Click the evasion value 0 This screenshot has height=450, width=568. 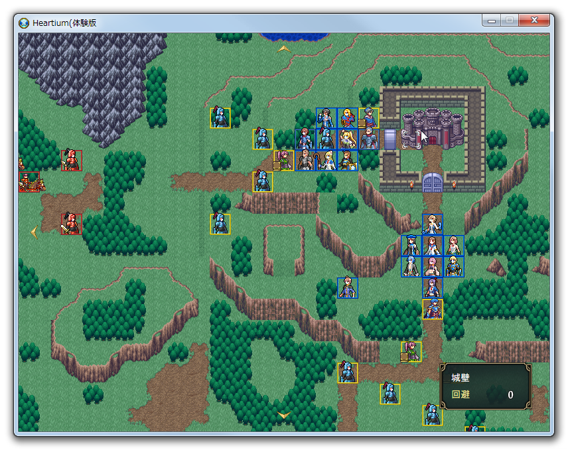tap(510, 394)
